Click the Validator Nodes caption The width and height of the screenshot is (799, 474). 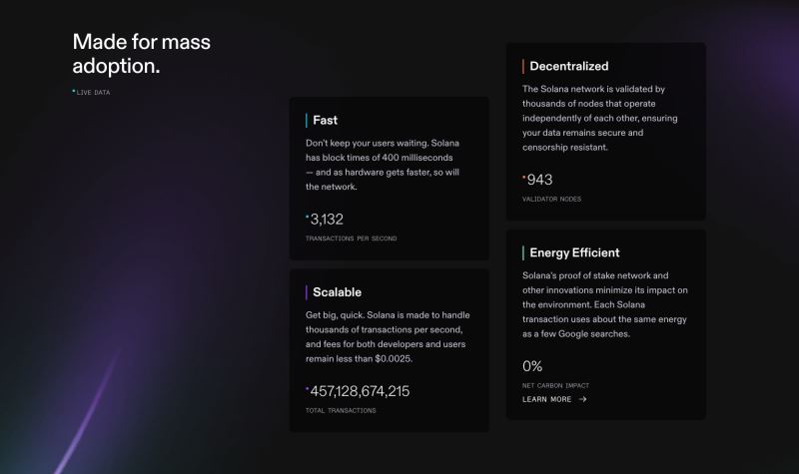pos(551,199)
